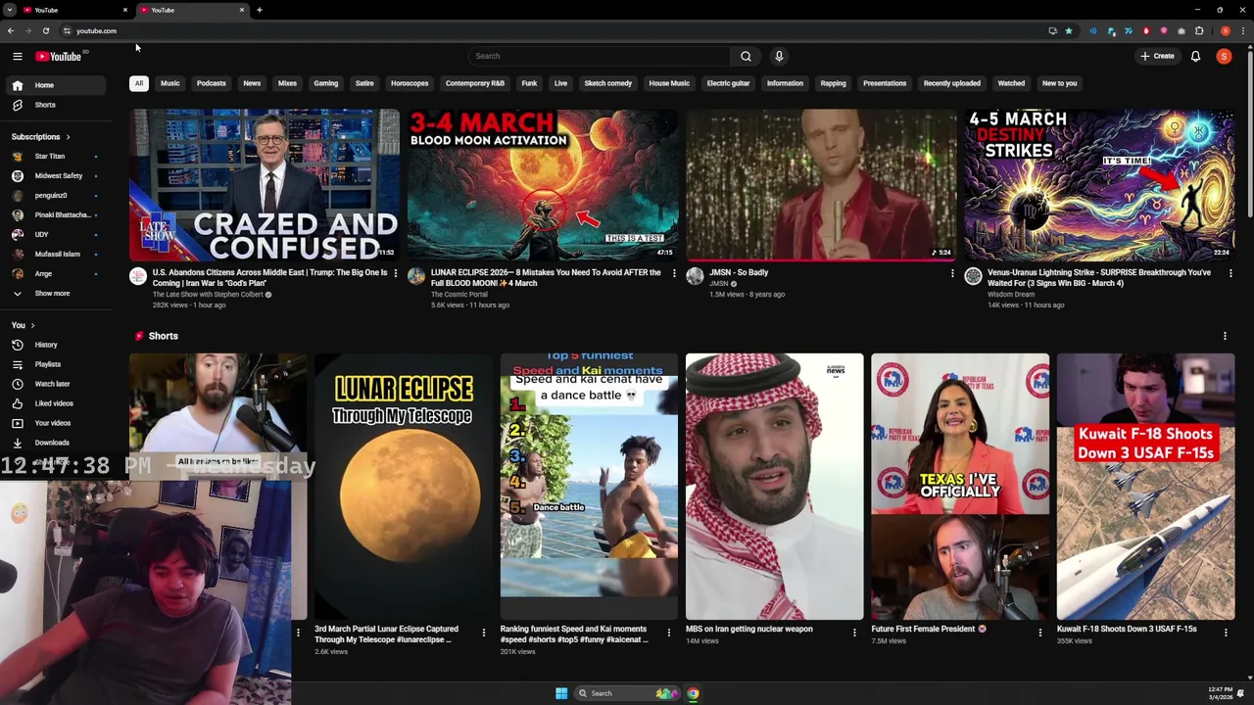Viewport: 1254px width, 705px height.
Task: Open a new browser tab
Action: coord(259,10)
